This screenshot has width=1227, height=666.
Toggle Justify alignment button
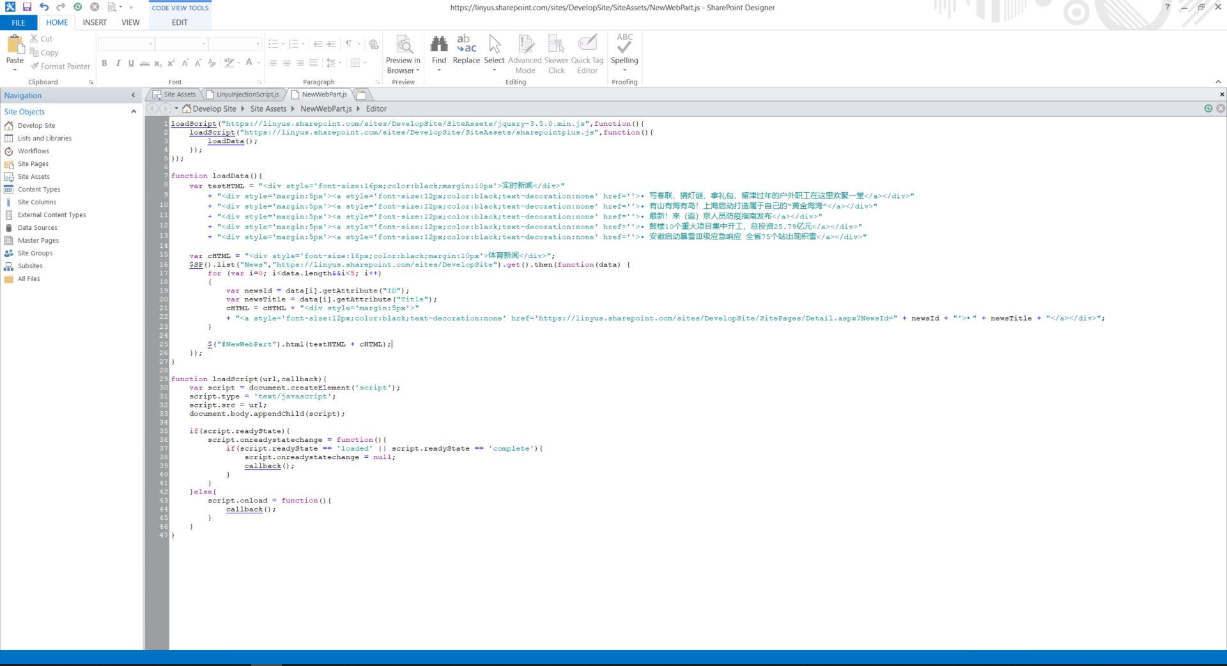point(313,63)
